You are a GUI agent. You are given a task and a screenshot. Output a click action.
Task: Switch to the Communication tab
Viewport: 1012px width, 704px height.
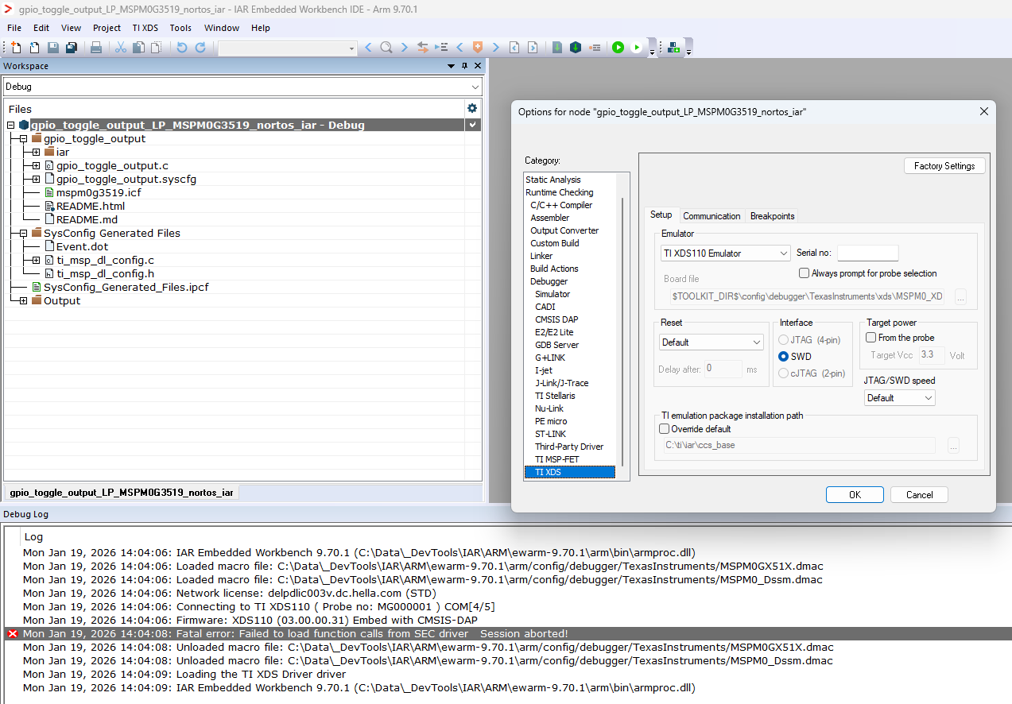[x=712, y=216]
